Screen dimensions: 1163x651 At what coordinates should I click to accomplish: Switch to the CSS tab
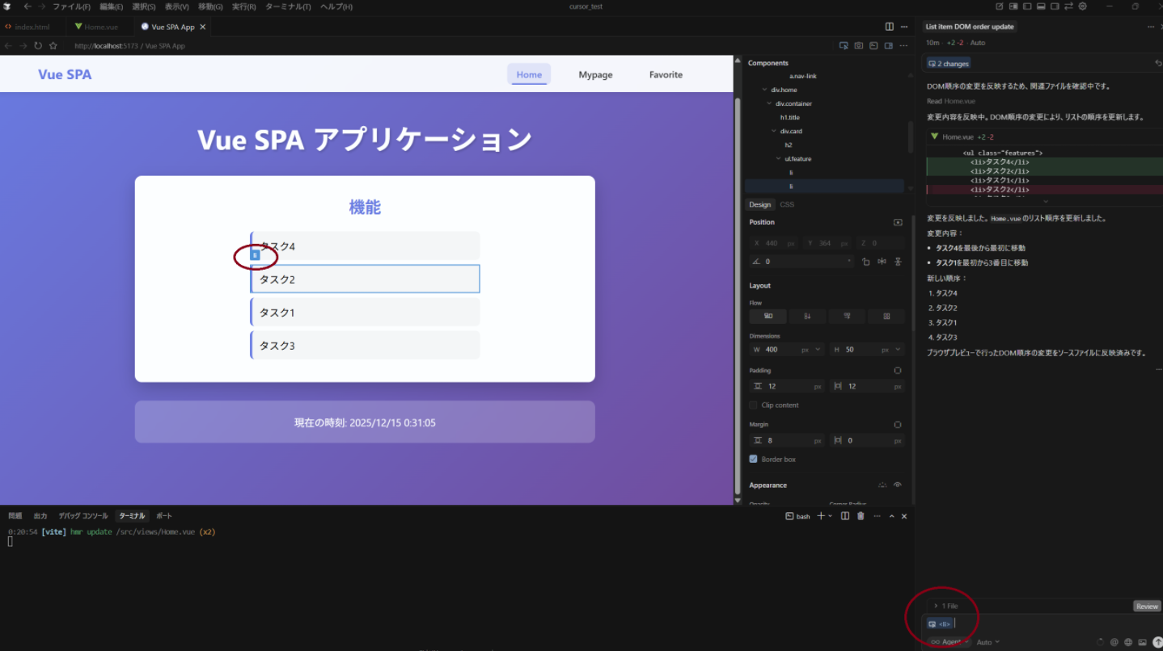(x=787, y=204)
